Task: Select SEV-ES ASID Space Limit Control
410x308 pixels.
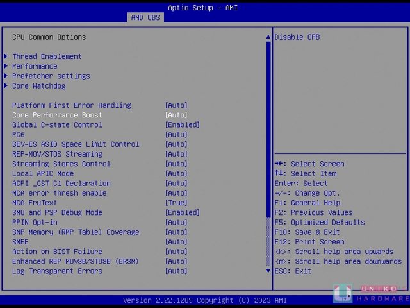Action: [x=76, y=144]
